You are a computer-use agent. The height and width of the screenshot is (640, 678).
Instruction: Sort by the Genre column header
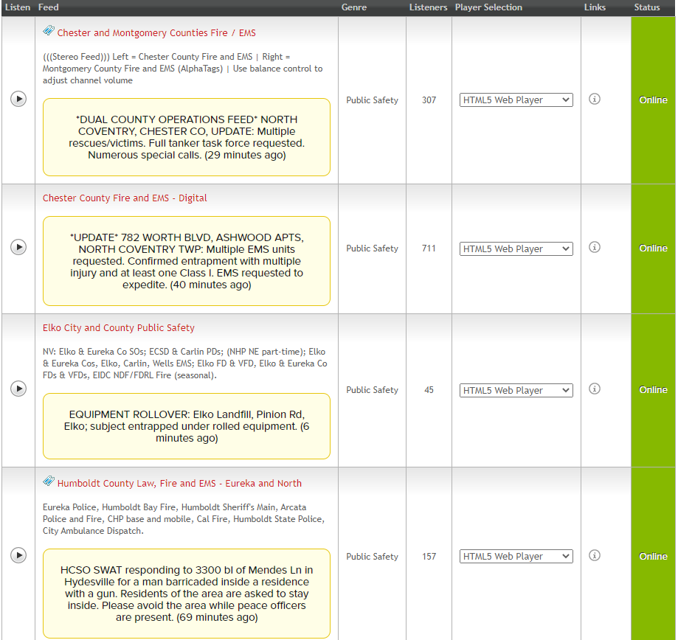tap(353, 7)
